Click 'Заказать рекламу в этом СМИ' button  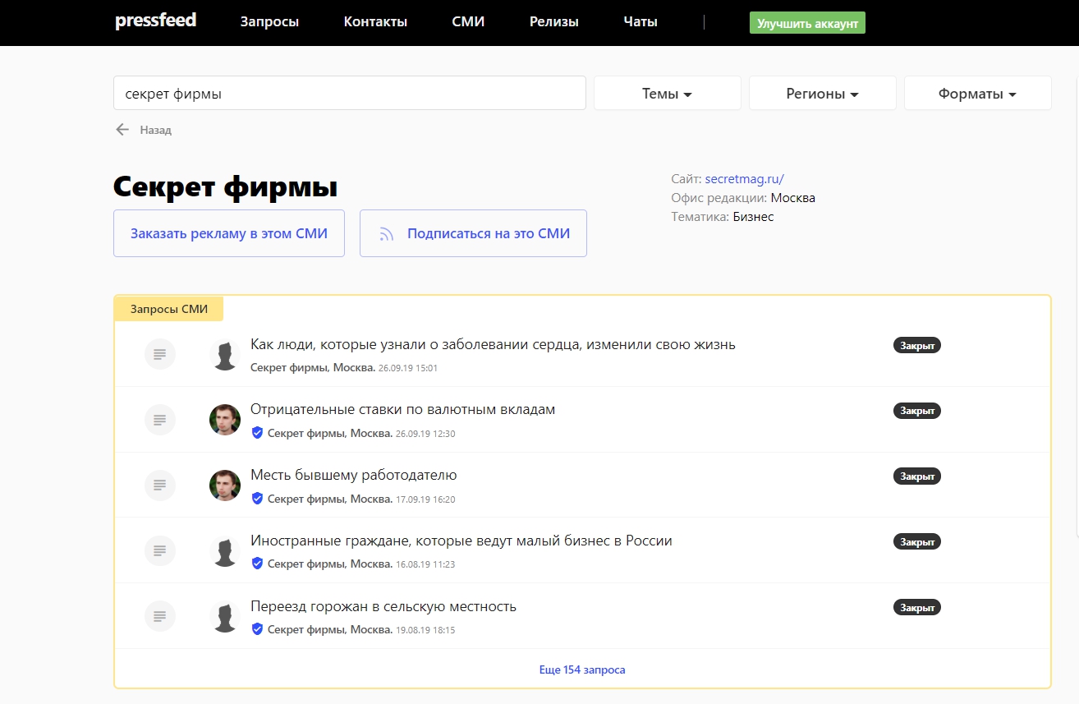pos(229,233)
